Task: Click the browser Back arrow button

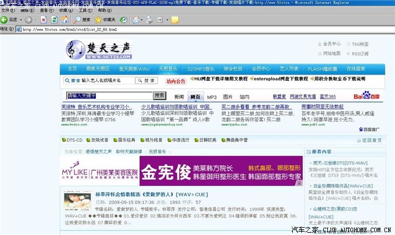Action: (5, 19)
